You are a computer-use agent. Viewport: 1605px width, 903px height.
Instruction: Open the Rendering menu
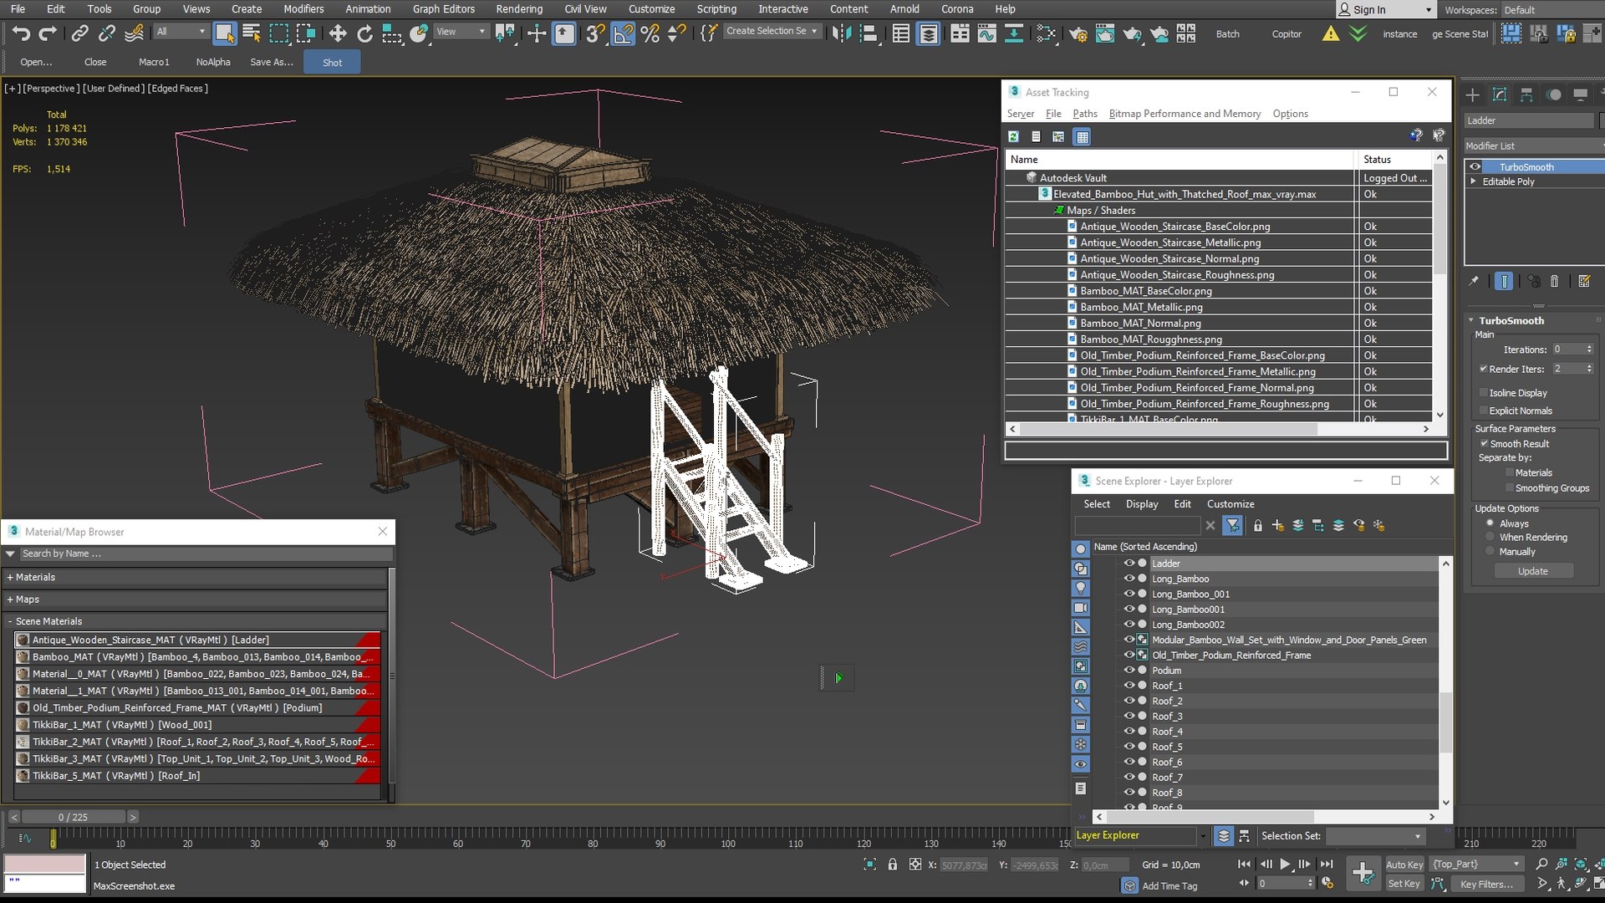(519, 8)
